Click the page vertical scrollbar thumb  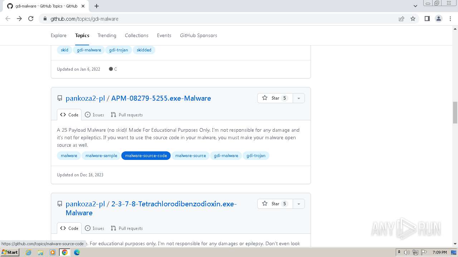pyautogui.click(x=455, y=112)
